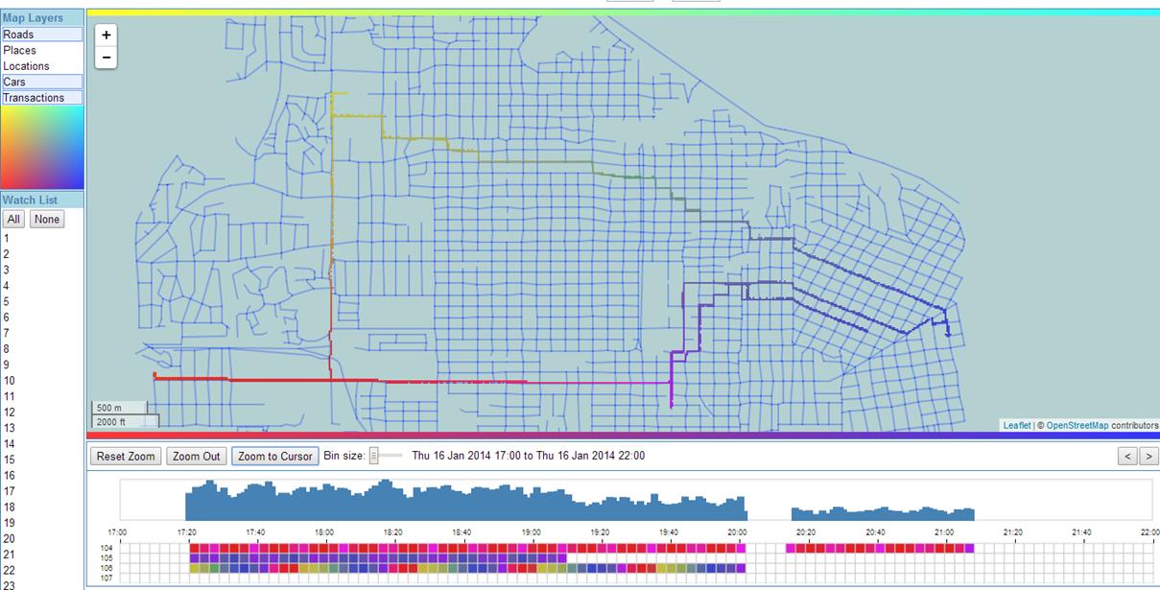Toggle the Transactions map layer
This screenshot has height=590, width=1160.
(41, 98)
